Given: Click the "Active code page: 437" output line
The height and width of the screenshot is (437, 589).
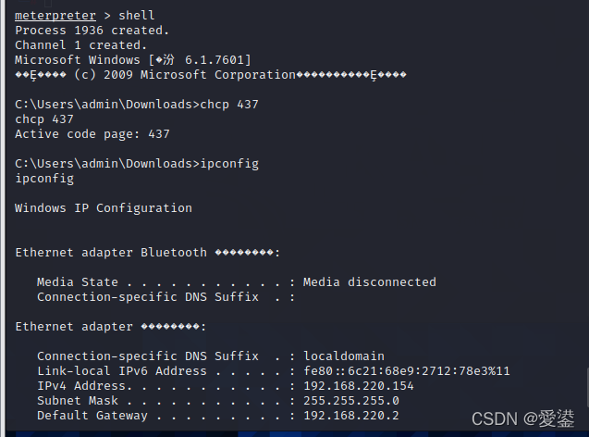Looking at the screenshot, I should click(92, 134).
